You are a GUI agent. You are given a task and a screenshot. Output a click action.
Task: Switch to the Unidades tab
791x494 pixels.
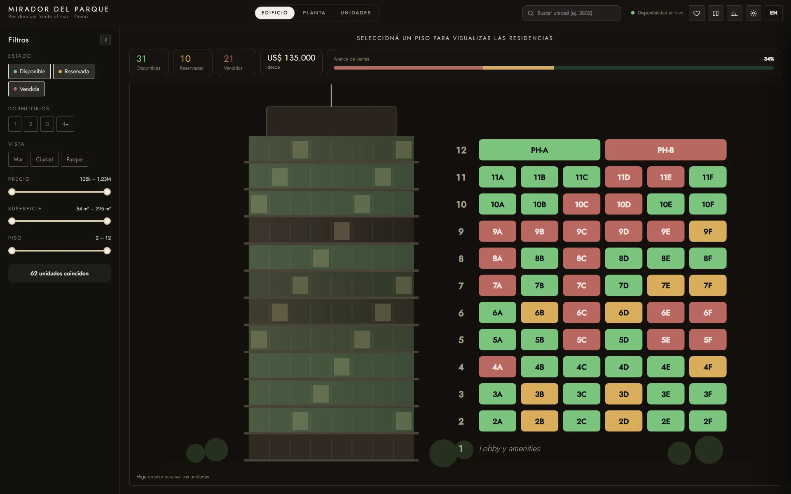356,13
